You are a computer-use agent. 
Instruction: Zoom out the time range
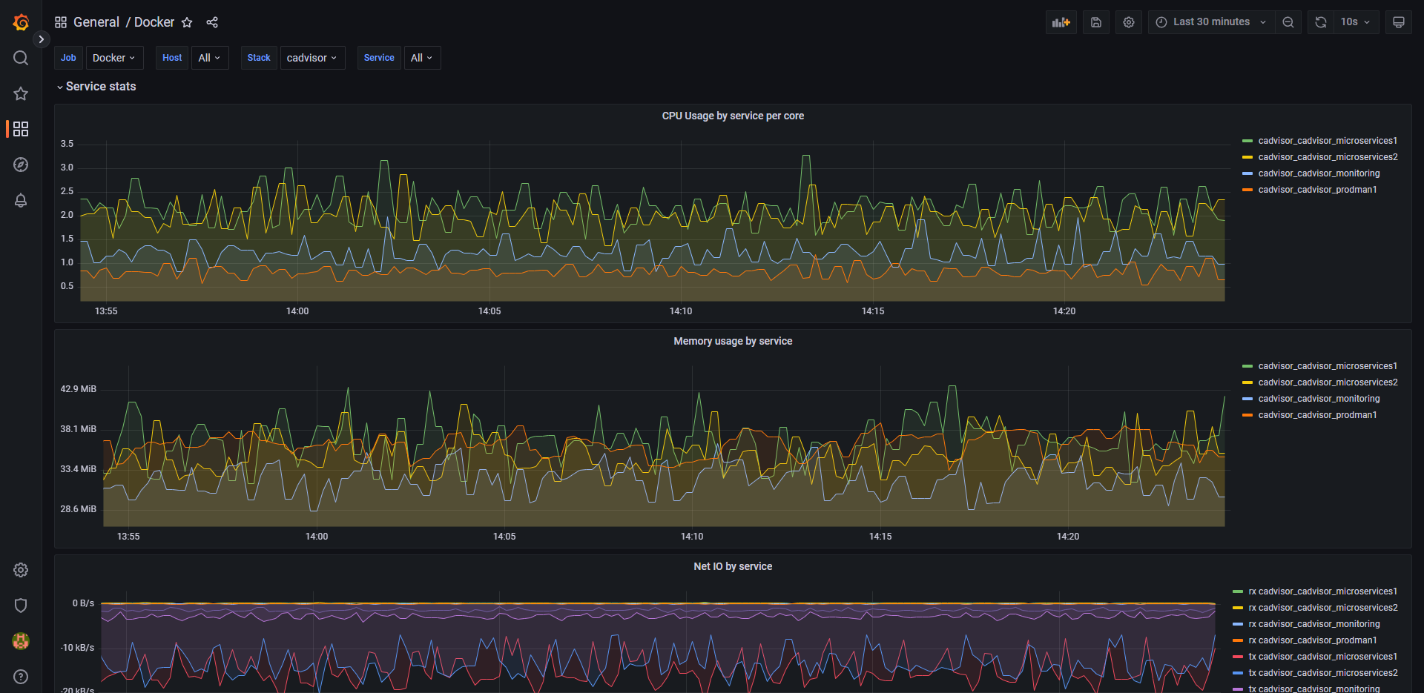(x=1288, y=22)
